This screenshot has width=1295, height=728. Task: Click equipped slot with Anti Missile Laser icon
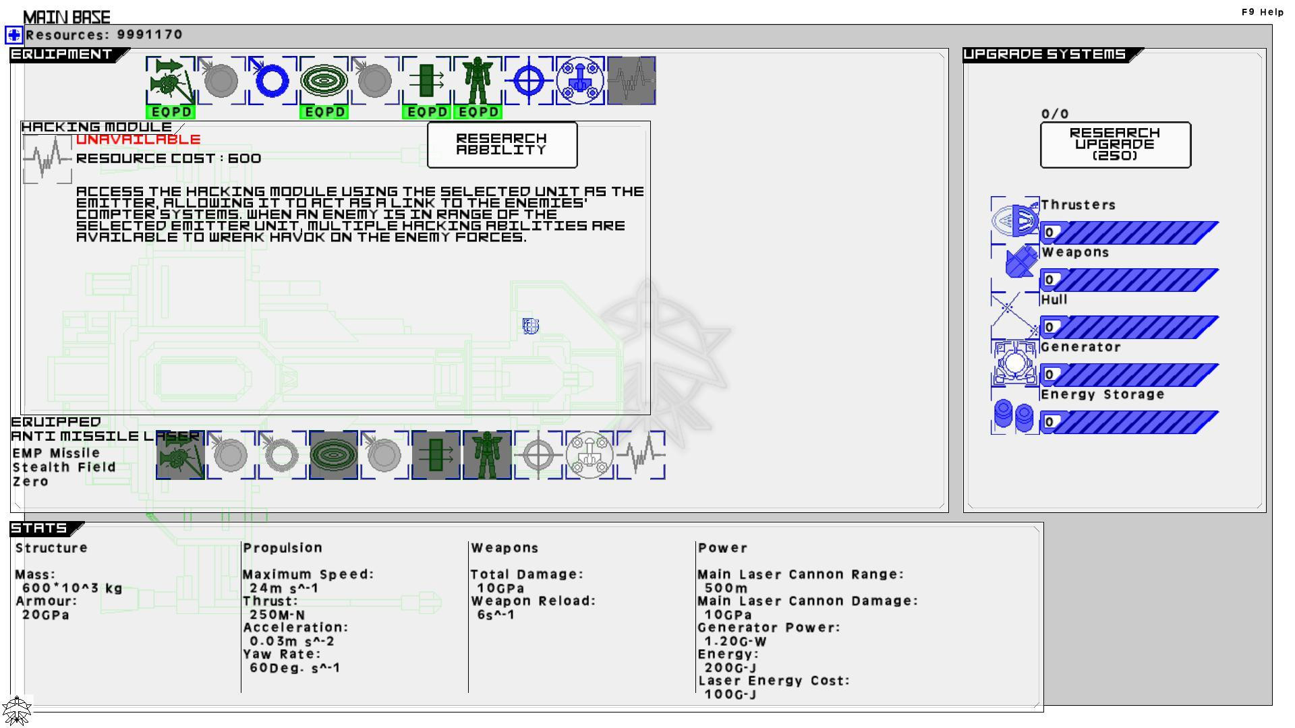click(x=180, y=455)
